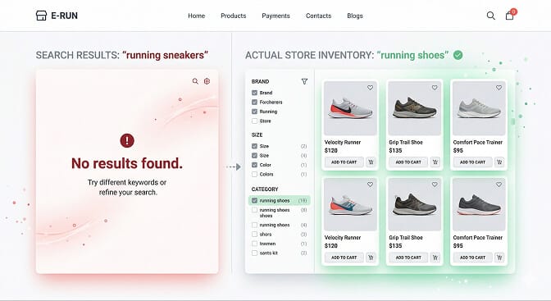Click cart icon on dark grey Comfort Pace Trainer

[499, 258]
